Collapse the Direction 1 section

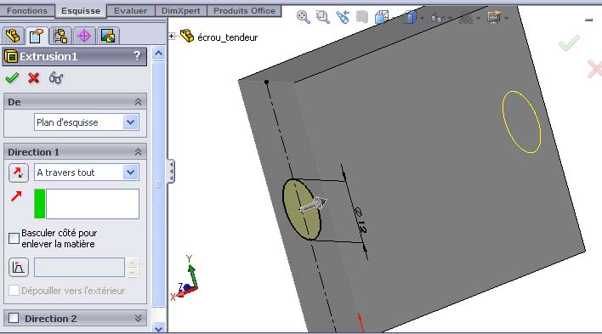coord(138,152)
